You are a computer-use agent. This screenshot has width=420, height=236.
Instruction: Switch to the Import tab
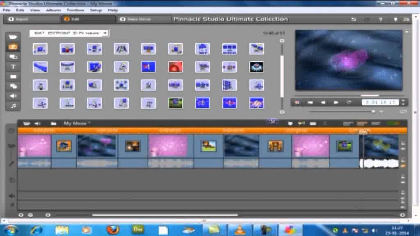click(x=32, y=19)
